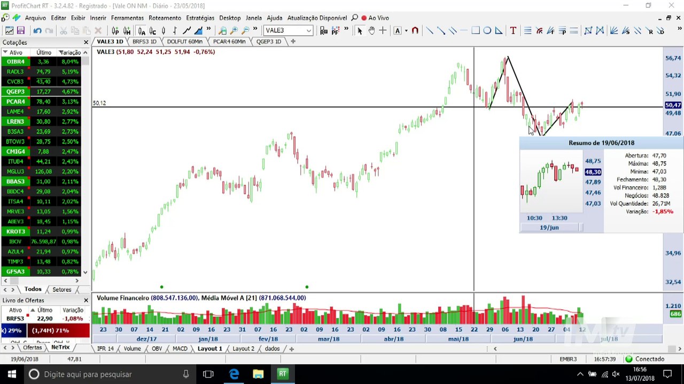Click the 50,47 price label on price axis
The height and width of the screenshot is (384, 684).
pyautogui.click(x=673, y=105)
